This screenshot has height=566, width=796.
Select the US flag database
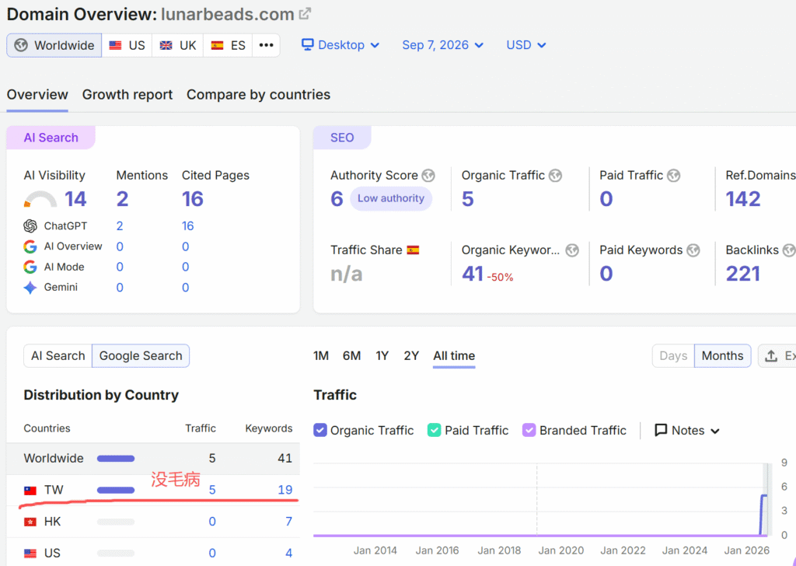point(127,45)
